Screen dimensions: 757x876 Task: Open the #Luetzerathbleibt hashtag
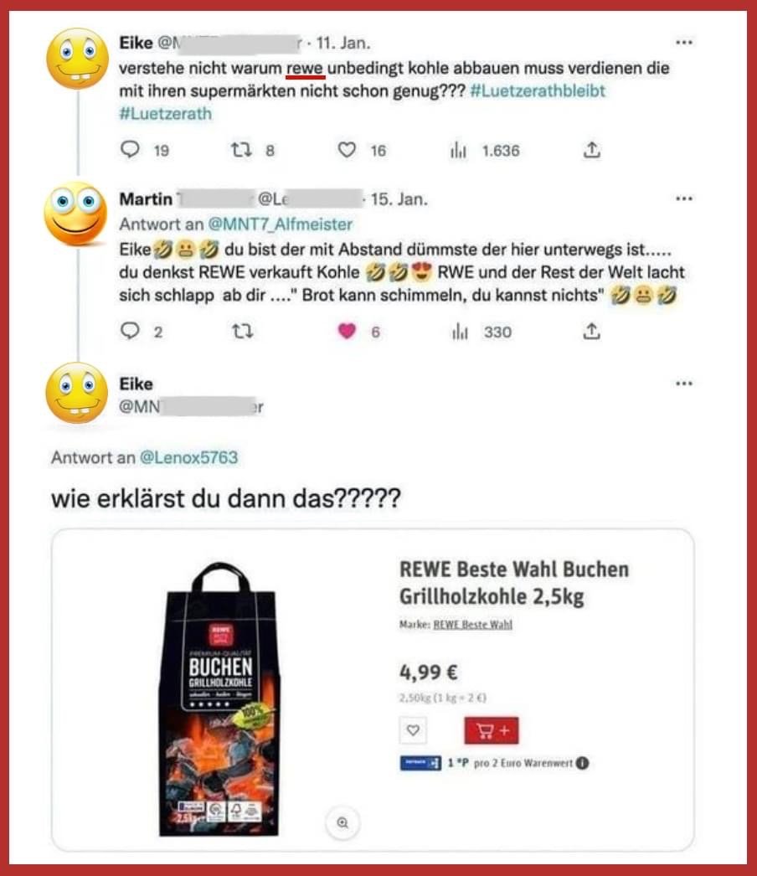pos(538,90)
